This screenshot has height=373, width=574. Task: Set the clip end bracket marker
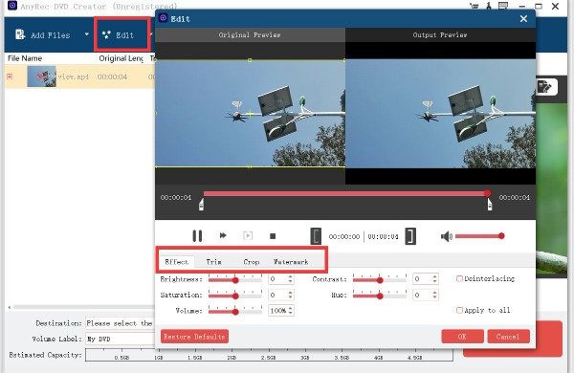pos(410,236)
